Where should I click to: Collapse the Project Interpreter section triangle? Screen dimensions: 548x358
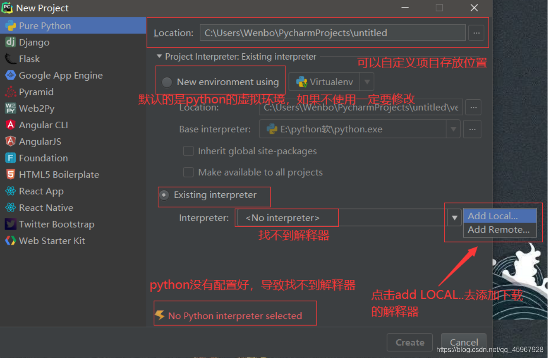(x=159, y=57)
